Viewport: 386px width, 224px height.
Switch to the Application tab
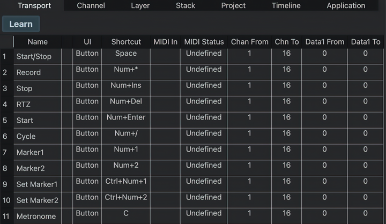coord(346,6)
